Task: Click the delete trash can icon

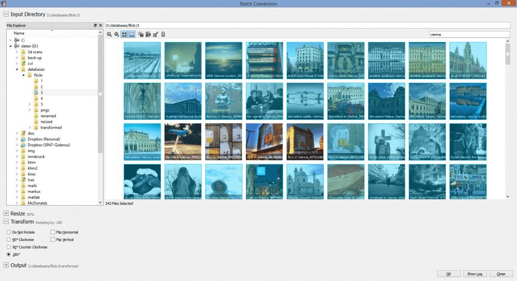Action: pyautogui.click(x=163, y=34)
